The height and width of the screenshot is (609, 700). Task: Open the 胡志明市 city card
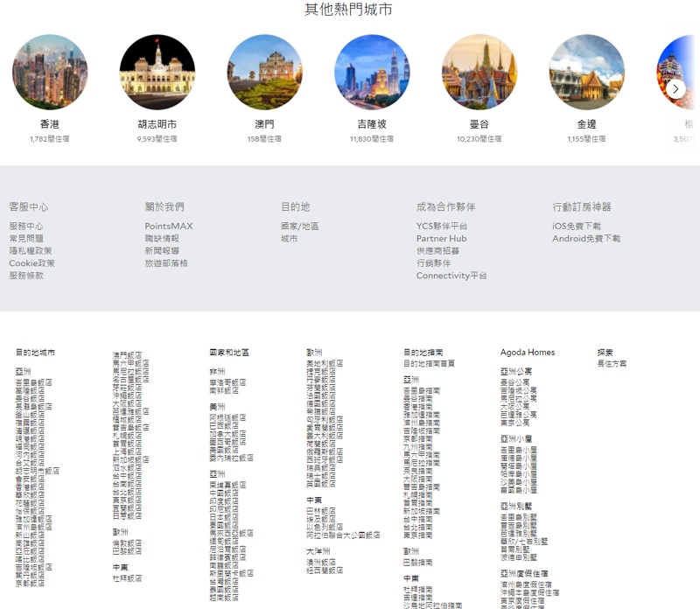click(157, 88)
